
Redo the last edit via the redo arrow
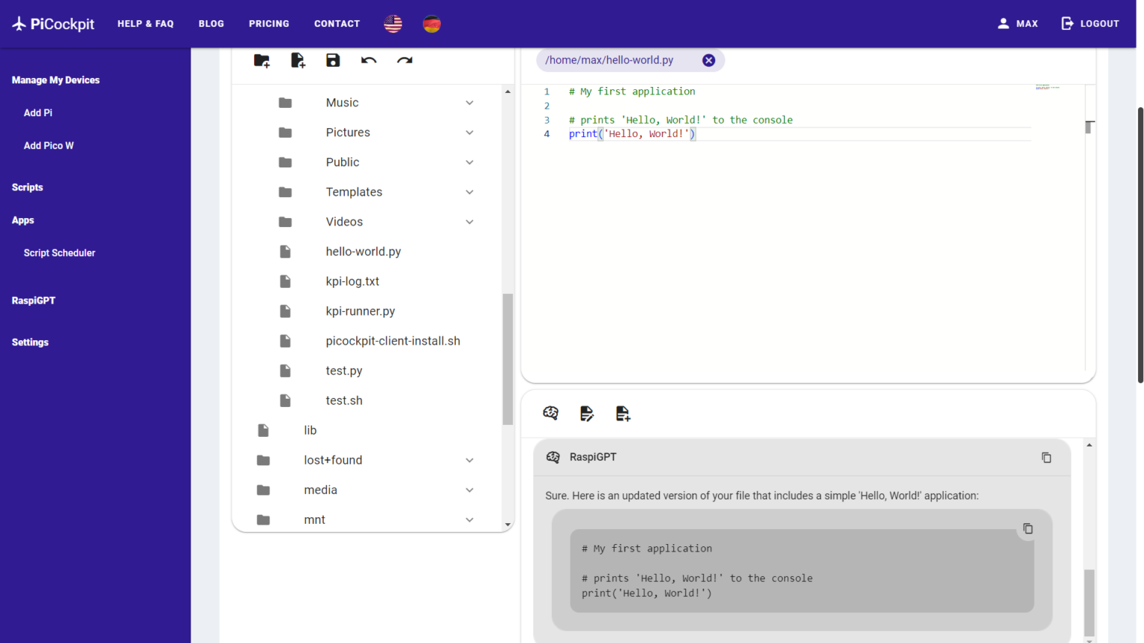coord(404,60)
